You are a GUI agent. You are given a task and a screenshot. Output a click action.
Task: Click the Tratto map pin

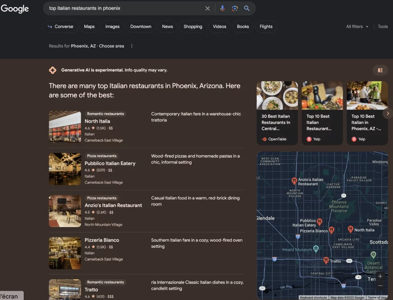point(326,260)
